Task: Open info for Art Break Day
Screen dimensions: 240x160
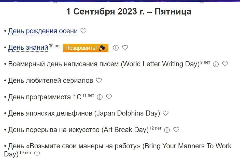Action: click(x=167, y=130)
